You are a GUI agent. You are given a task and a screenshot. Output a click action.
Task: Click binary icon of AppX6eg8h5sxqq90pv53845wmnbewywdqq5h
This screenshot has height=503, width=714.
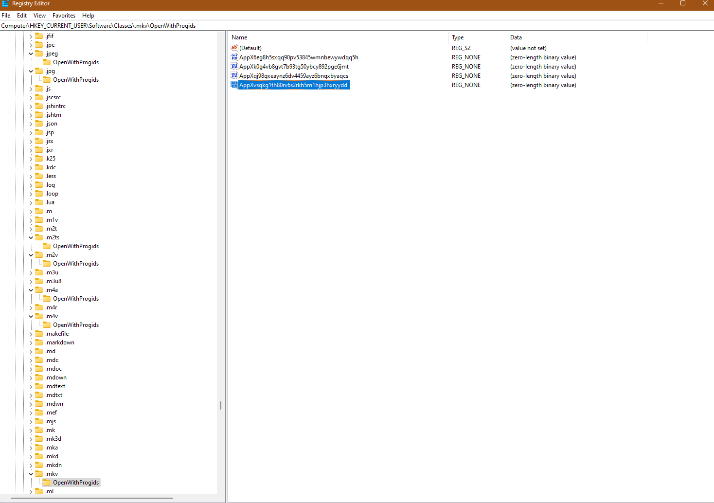tap(234, 57)
